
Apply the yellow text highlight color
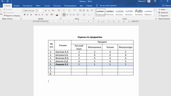[x=52, y=15]
